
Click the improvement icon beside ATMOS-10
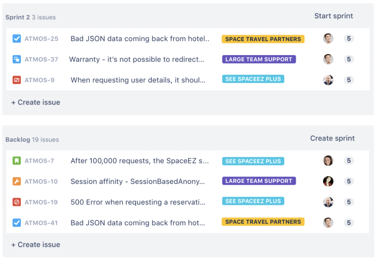(x=16, y=181)
